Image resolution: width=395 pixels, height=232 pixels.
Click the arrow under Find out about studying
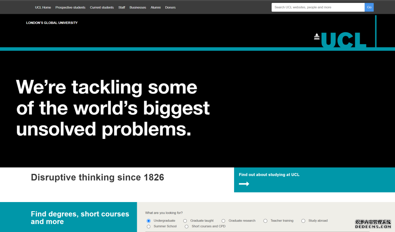pyautogui.click(x=244, y=184)
